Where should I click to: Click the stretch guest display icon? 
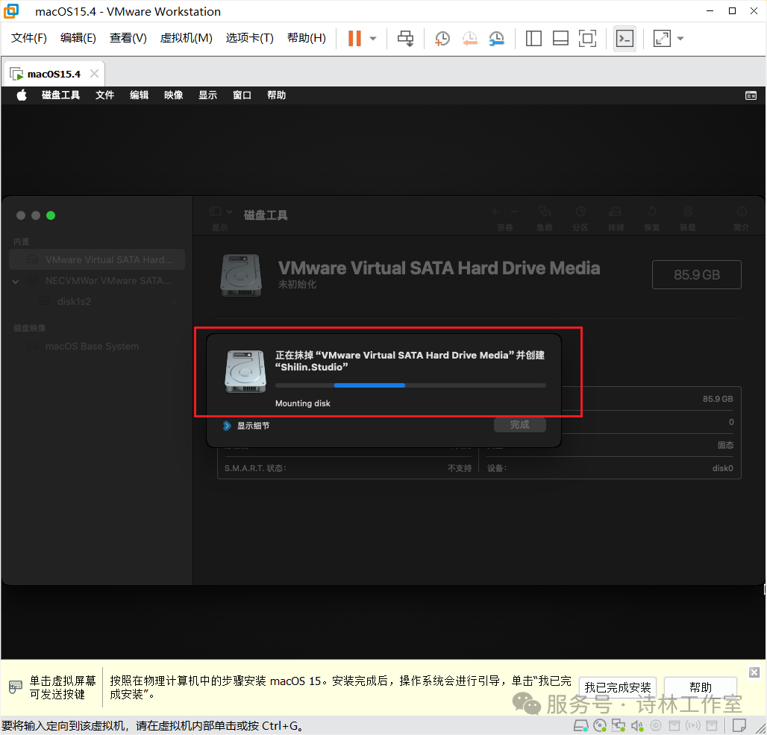pos(662,39)
